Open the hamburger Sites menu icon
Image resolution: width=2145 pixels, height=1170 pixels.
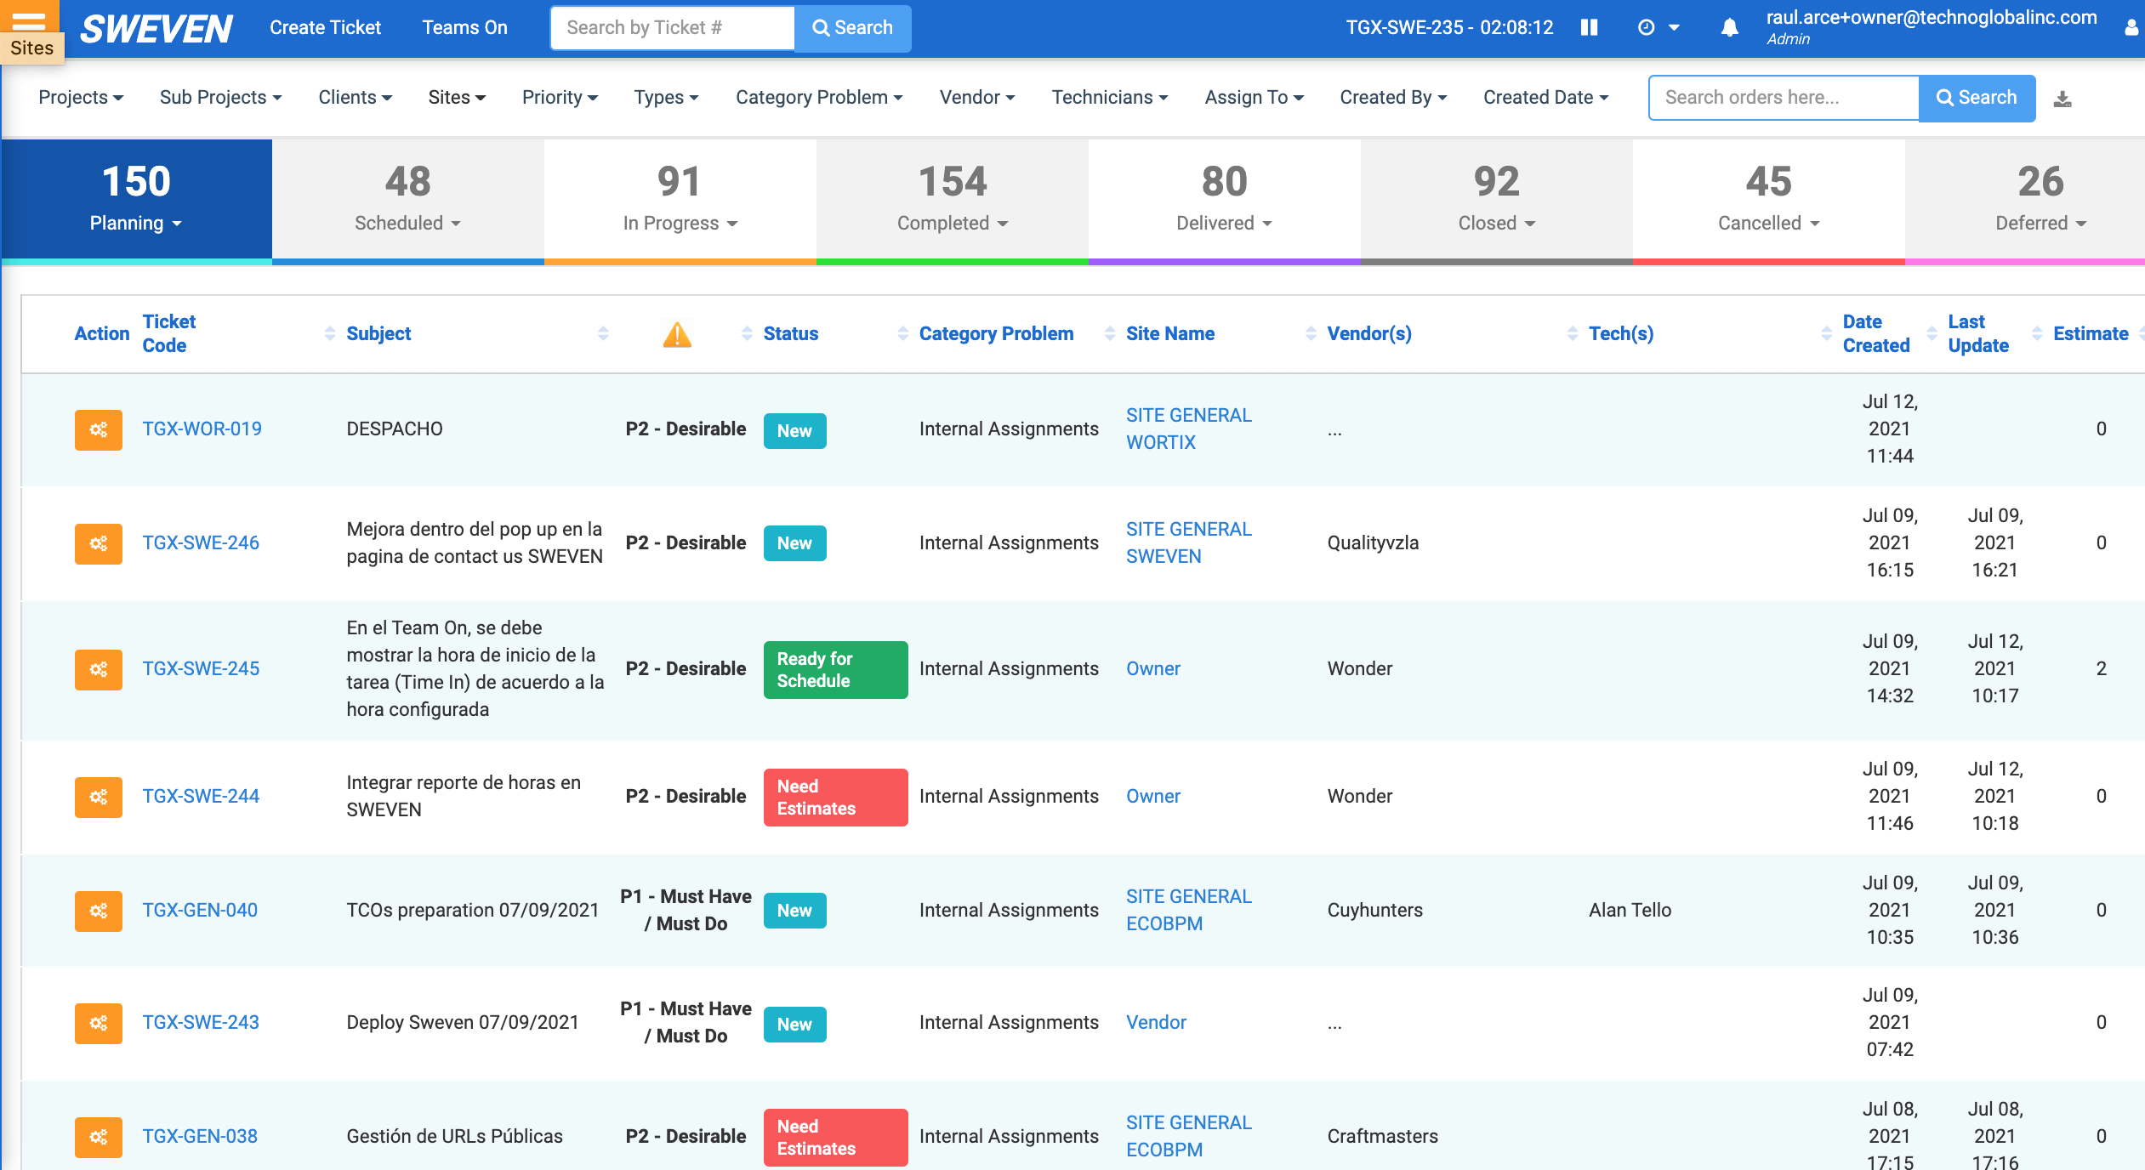tap(29, 20)
